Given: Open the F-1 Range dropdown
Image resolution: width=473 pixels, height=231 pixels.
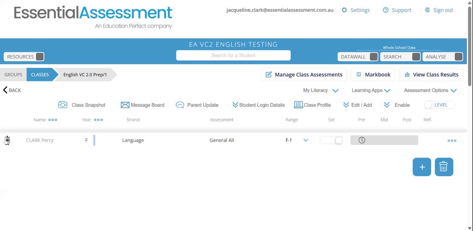Looking at the screenshot, I should pos(306,140).
